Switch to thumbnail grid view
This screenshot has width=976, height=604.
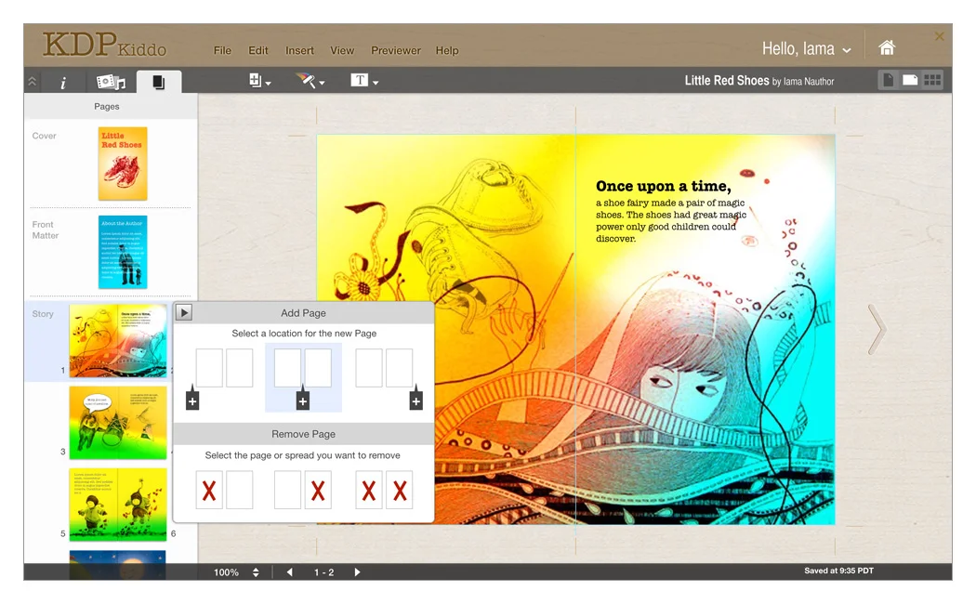coord(932,81)
